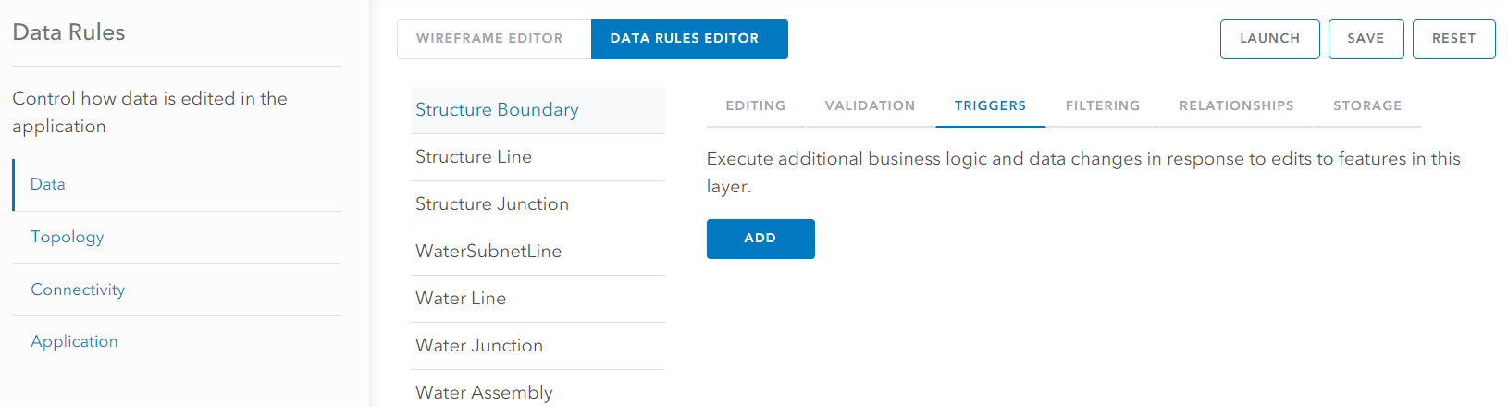Choose the Structure Line layer
Screen dimensions: 1508x407
pos(538,157)
